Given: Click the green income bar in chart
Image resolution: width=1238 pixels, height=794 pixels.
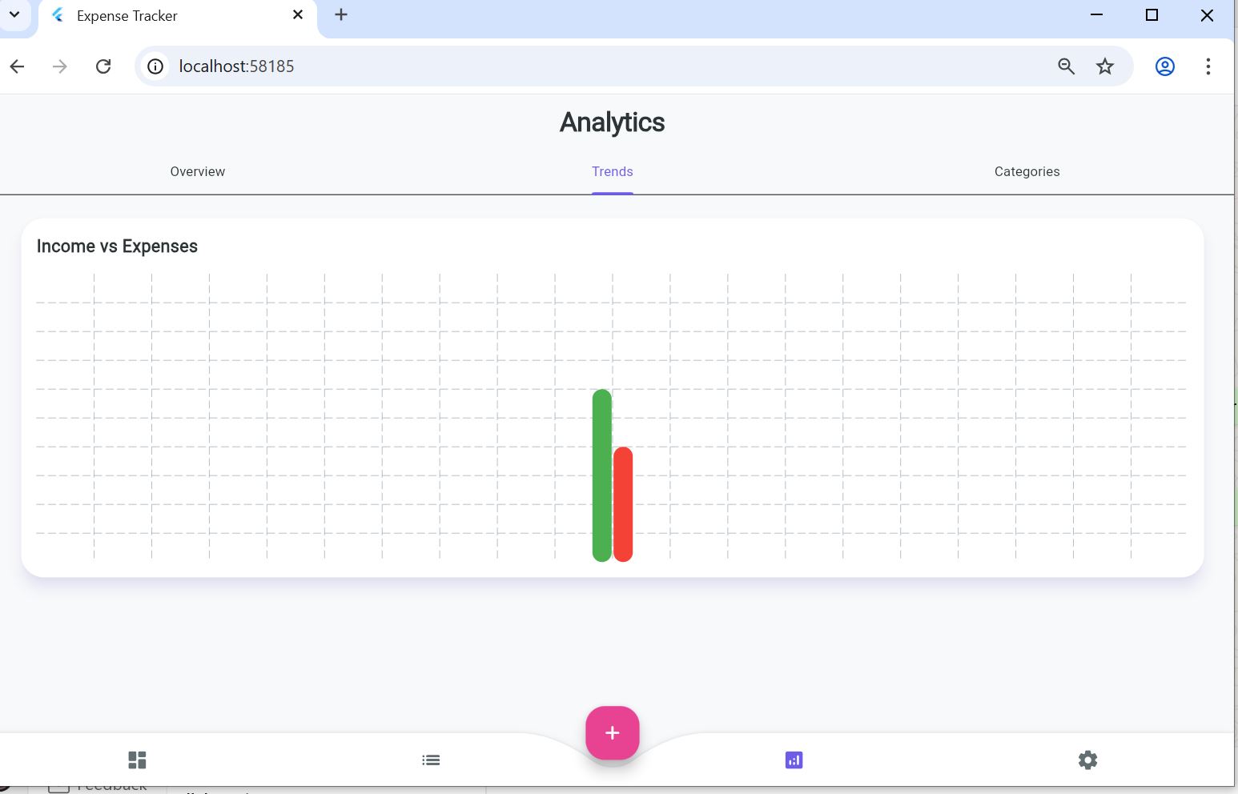Looking at the screenshot, I should pyautogui.click(x=601, y=475).
